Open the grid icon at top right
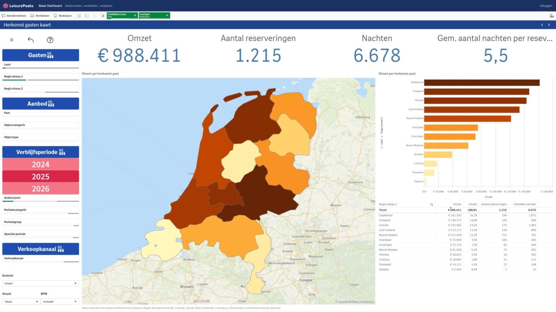Screen dimensions: 556x312 click(x=551, y=16)
